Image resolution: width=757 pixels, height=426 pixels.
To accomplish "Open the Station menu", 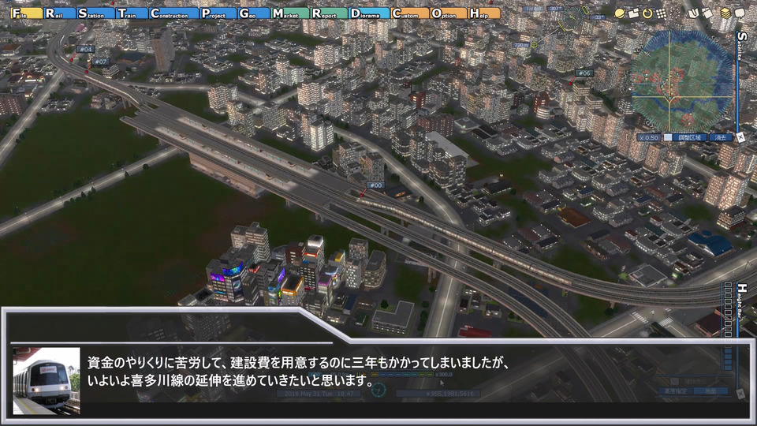I will click(95, 13).
